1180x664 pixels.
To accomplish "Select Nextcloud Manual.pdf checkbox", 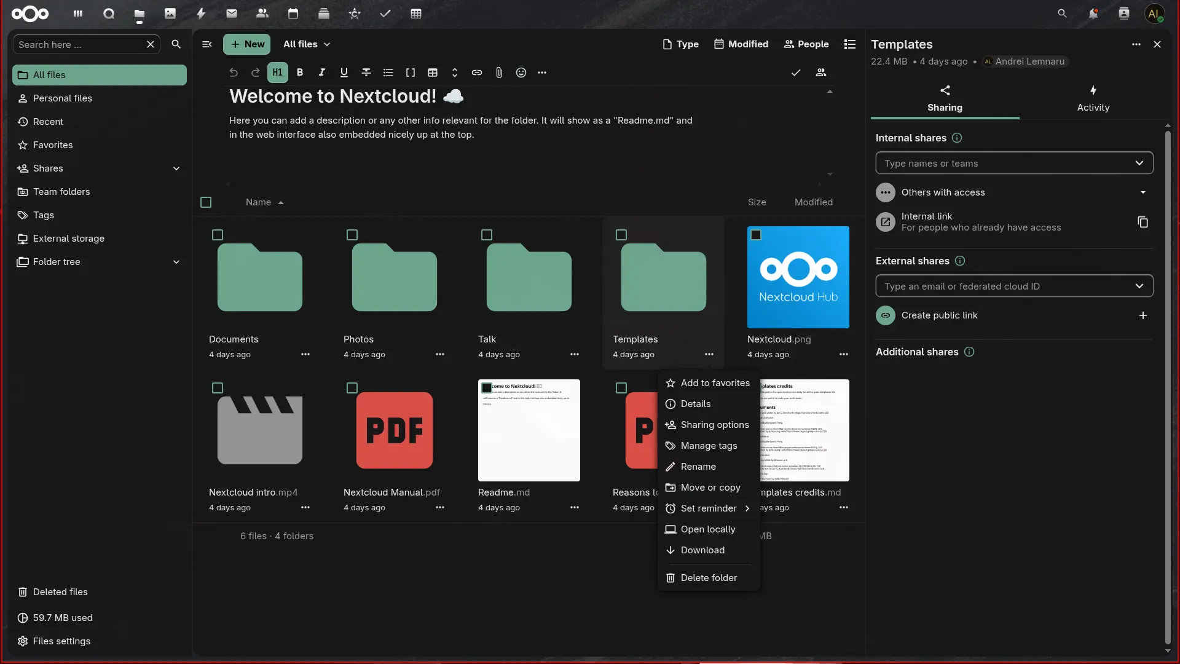I will pos(352,388).
